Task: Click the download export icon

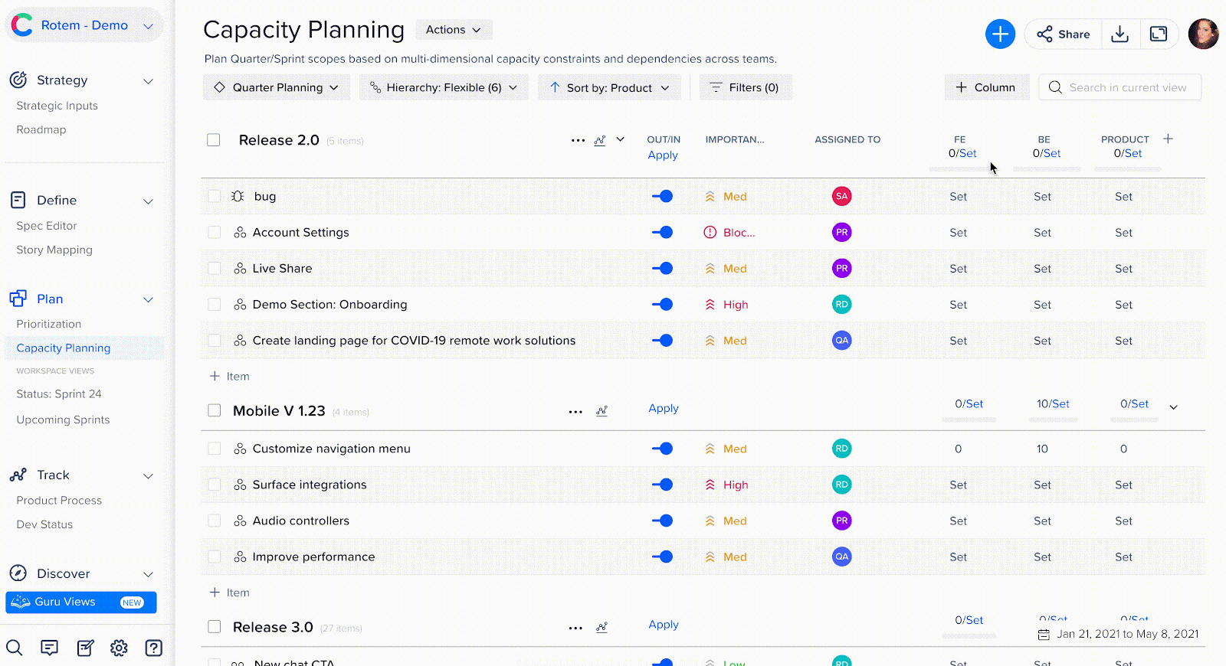Action: point(1119,34)
